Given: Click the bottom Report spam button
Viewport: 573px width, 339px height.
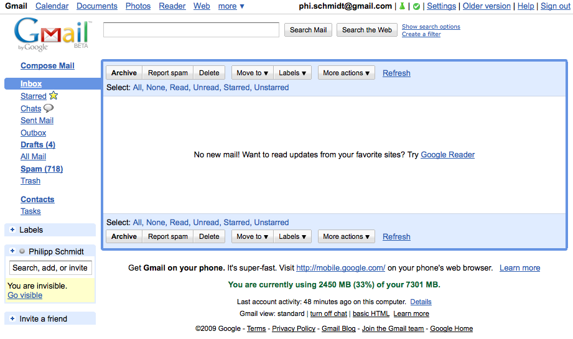Looking at the screenshot, I should (168, 236).
